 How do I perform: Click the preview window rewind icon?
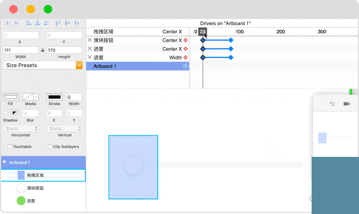tap(332, 104)
